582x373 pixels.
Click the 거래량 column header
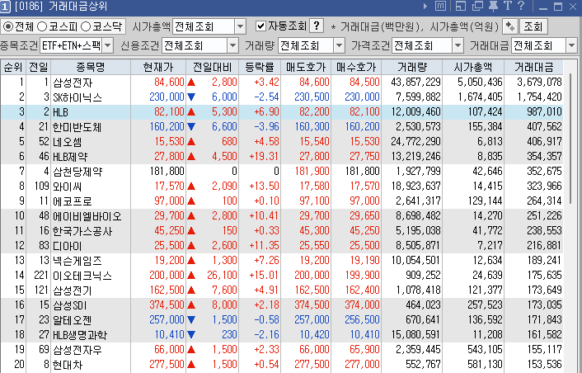click(x=412, y=67)
